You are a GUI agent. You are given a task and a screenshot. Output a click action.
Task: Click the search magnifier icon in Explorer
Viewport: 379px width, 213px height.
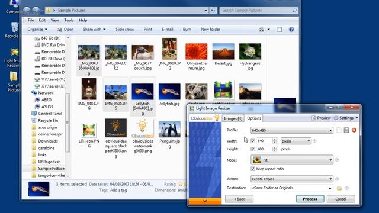pyautogui.click(x=294, y=11)
